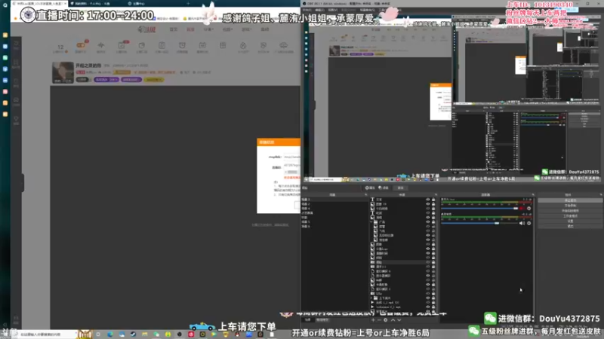The height and width of the screenshot is (339, 604).
Task: Open Steam from the taskbar
Action: (133, 334)
